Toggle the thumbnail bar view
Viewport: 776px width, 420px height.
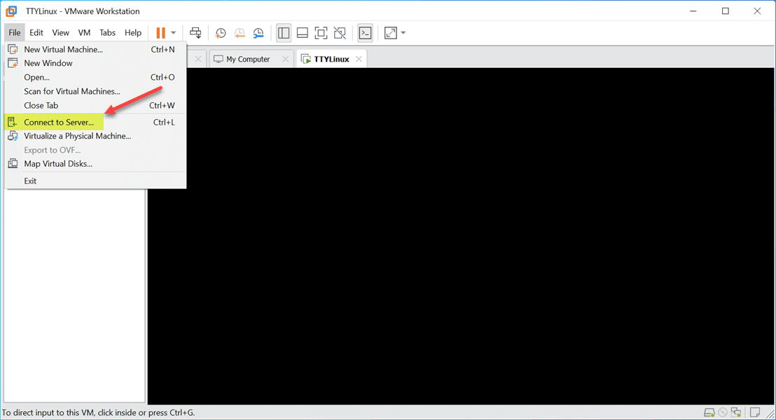[x=303, y=33]
